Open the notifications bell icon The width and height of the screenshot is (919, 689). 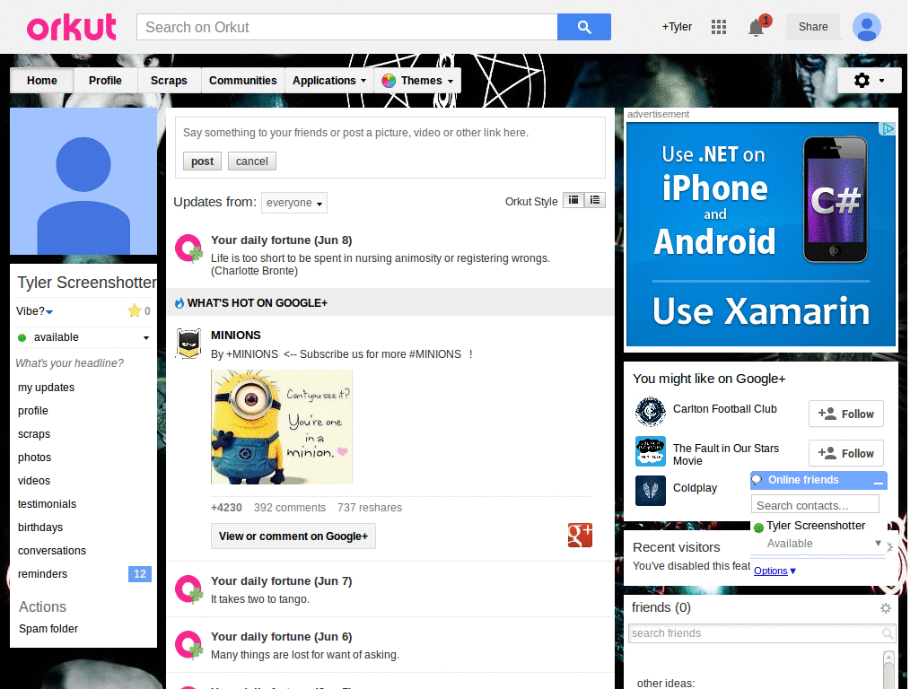tap(756, 27)
